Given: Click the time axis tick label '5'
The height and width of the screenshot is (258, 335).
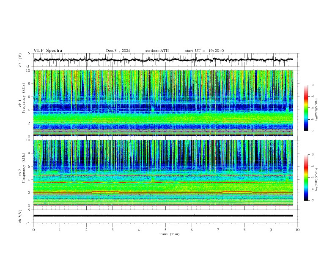Looking at the screenshot, I should (165, 230).
